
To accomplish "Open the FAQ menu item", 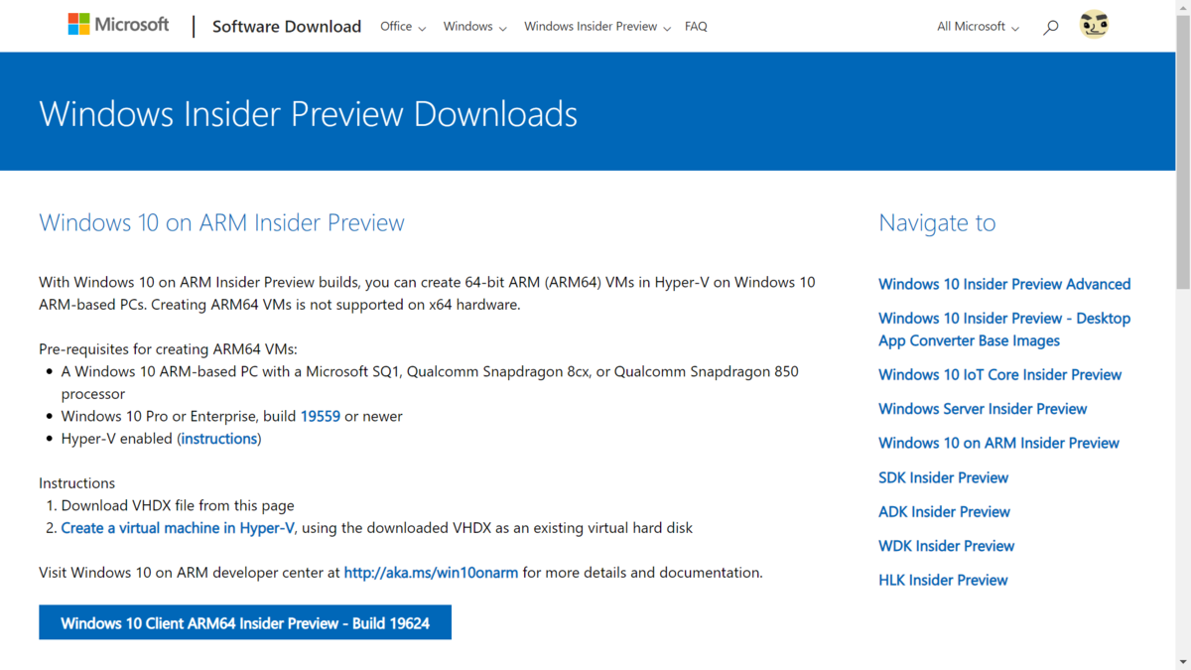I will click(696, 27).
